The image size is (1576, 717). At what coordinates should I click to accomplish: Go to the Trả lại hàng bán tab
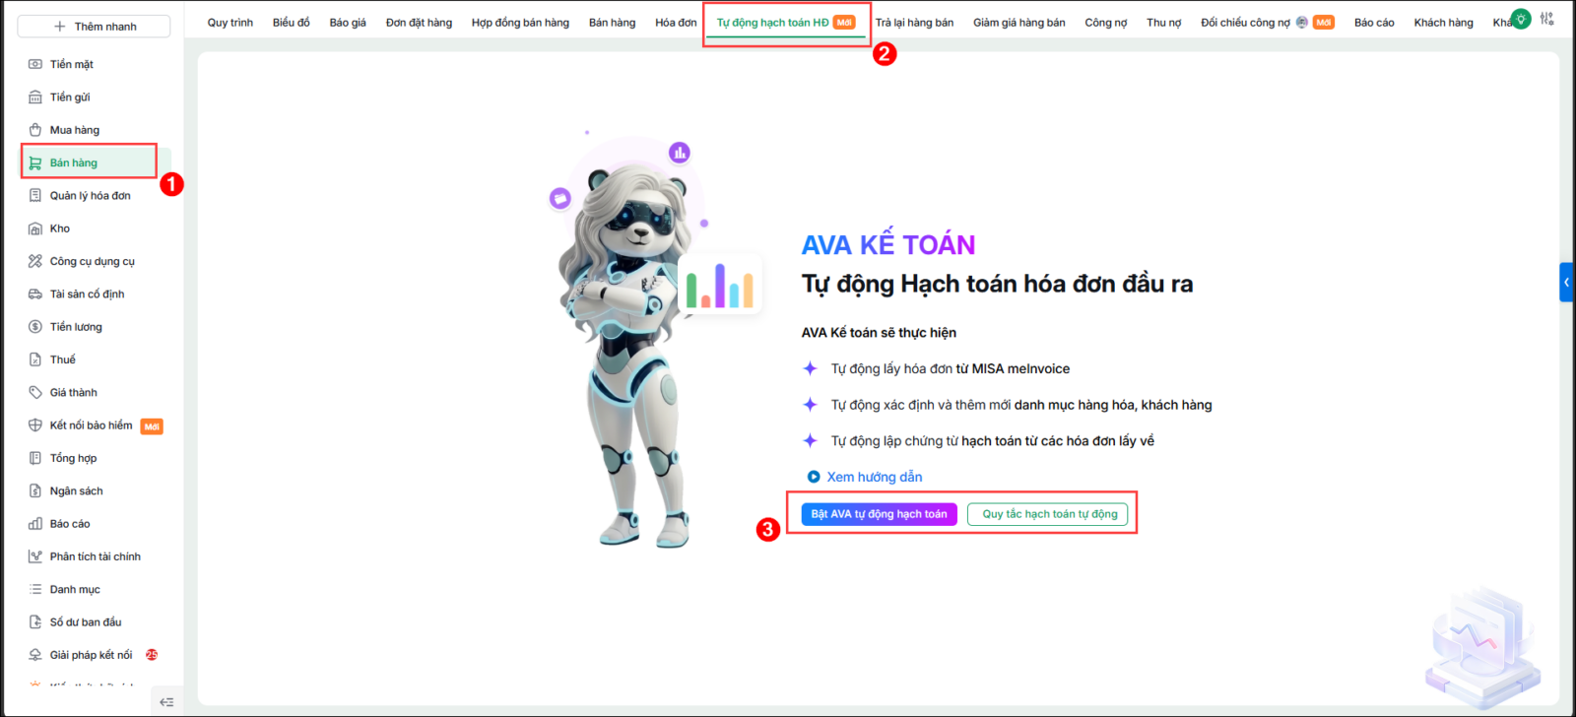pos(915,23)
